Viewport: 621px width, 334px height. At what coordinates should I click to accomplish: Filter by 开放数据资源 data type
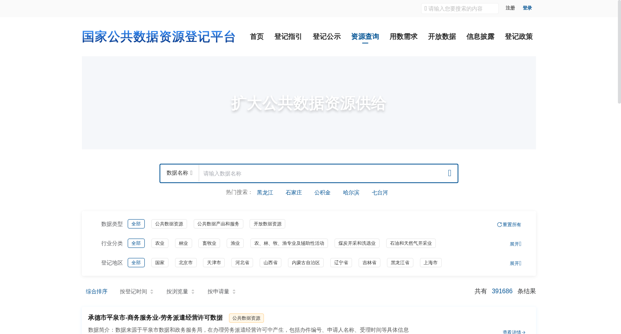click(267, 224)
